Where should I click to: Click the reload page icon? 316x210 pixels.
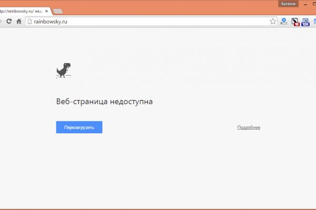[x=9, y=22]
